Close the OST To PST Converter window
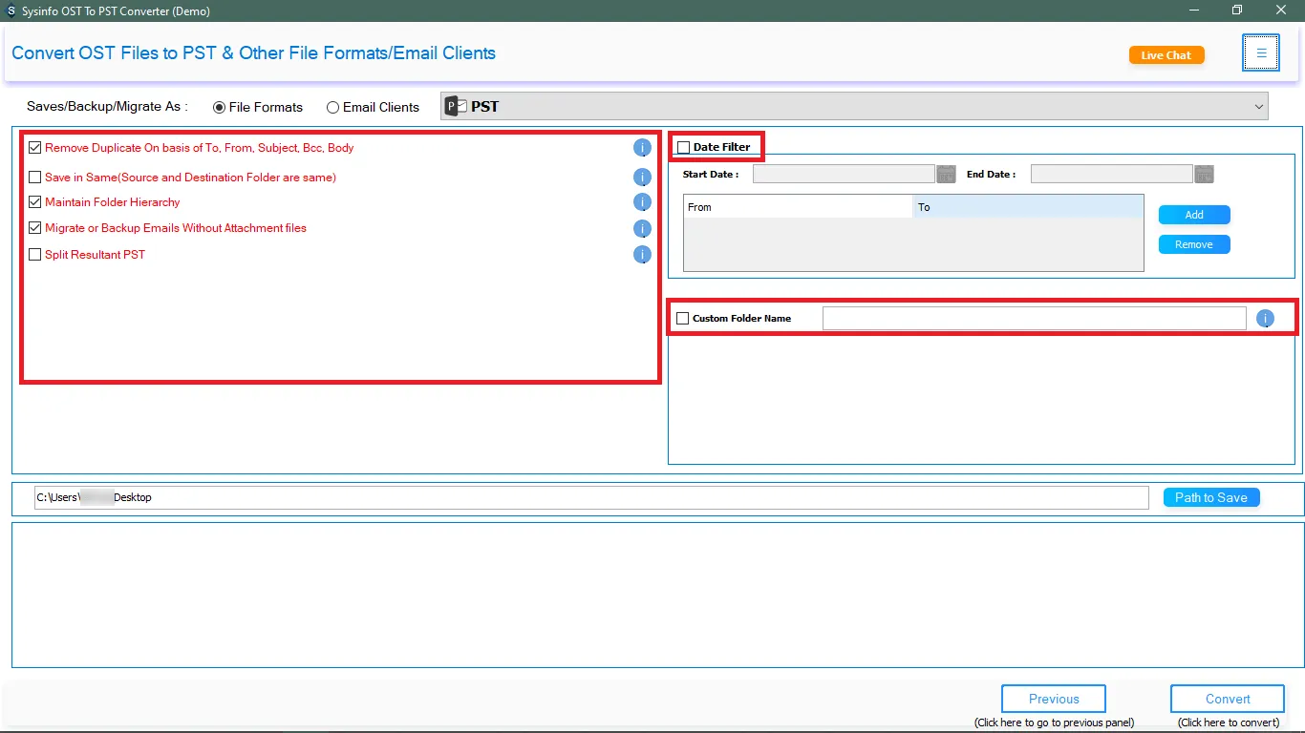 (1281, 10)
